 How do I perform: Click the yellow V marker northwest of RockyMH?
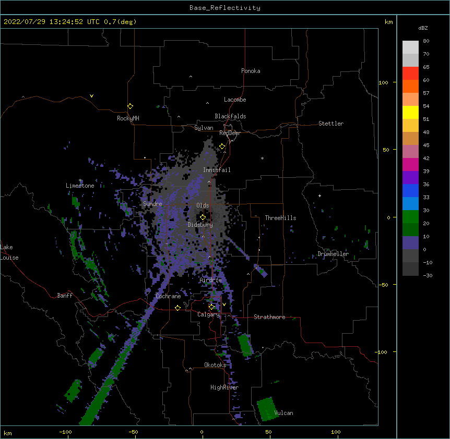(x=91, y=96)
